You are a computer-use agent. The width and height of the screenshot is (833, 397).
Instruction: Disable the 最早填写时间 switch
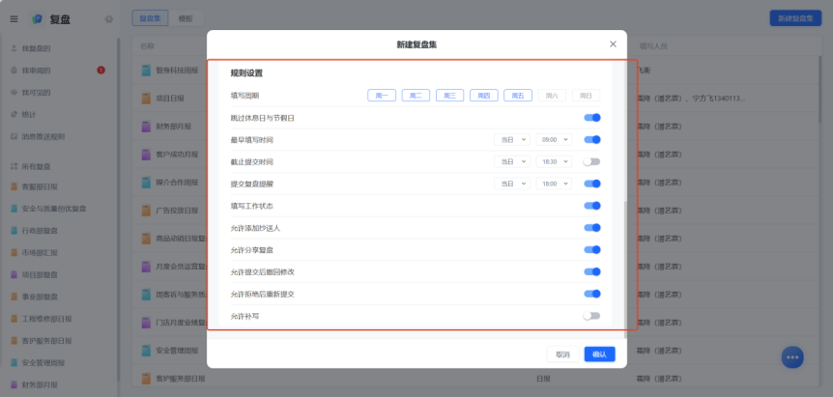click(x=591, y=140)
